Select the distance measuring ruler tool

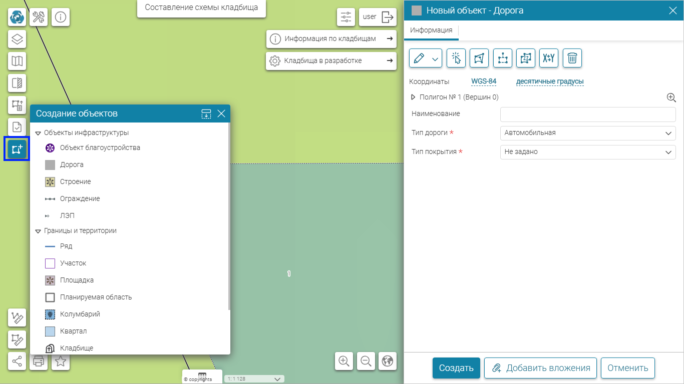coord(17,317)
